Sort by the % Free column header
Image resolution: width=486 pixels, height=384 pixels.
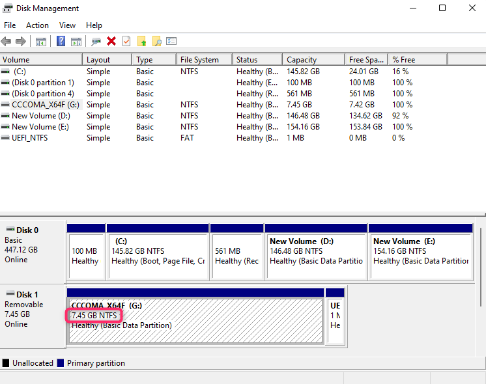(x=418, y=59)
